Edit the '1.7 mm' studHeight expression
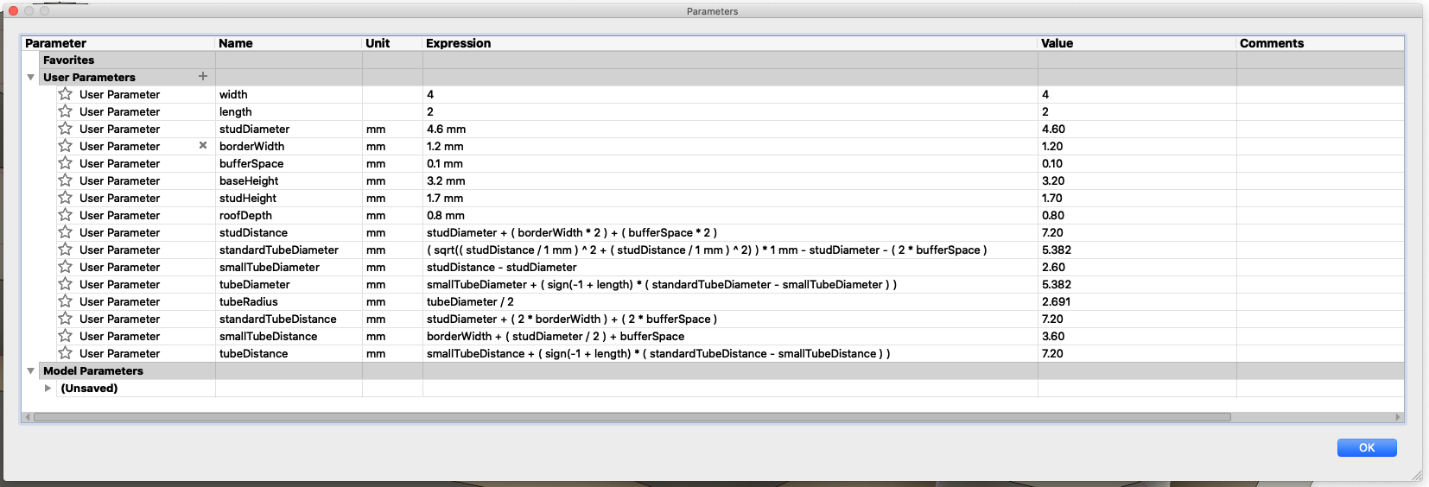Viewport: 1429px width, 487px height. tap(730, 198)
